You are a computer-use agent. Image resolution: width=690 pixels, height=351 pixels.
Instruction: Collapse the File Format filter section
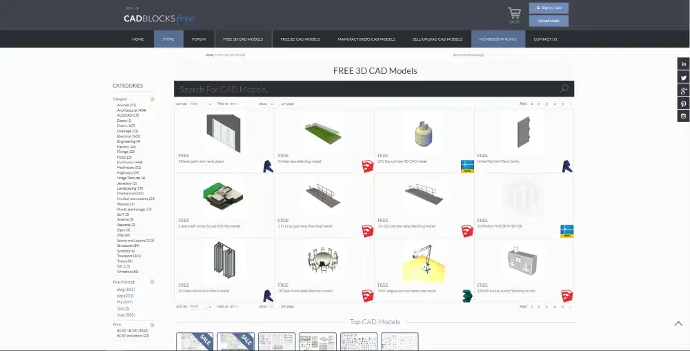pos(152,281)
